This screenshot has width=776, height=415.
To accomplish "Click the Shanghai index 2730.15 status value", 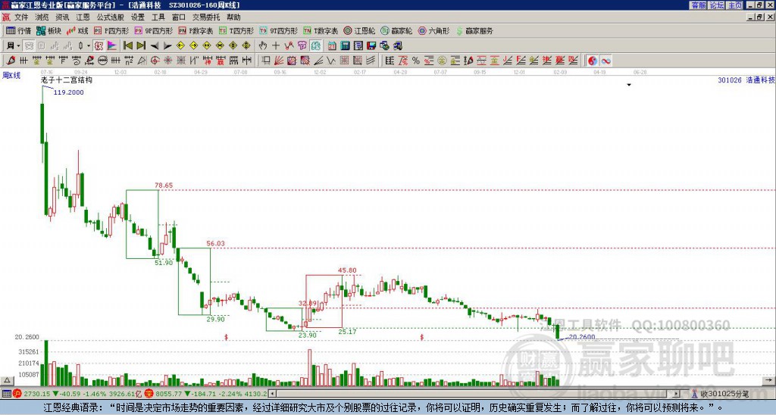I will coord(37,394).
